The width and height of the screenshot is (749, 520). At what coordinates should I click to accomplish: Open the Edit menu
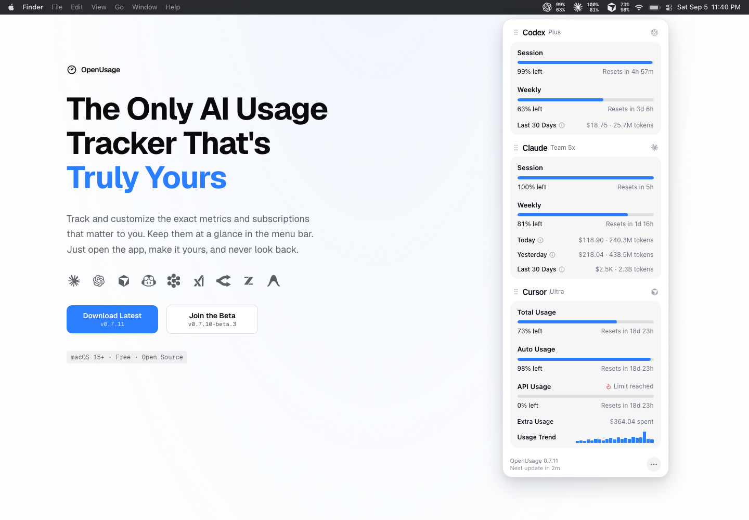pyautogui.click(x=77, y=7)
